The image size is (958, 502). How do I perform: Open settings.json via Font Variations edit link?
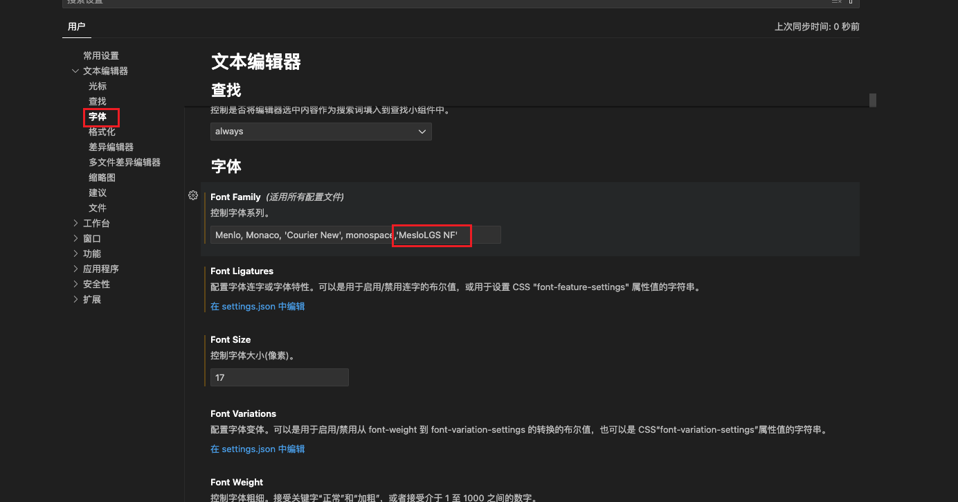pos(257,449)
